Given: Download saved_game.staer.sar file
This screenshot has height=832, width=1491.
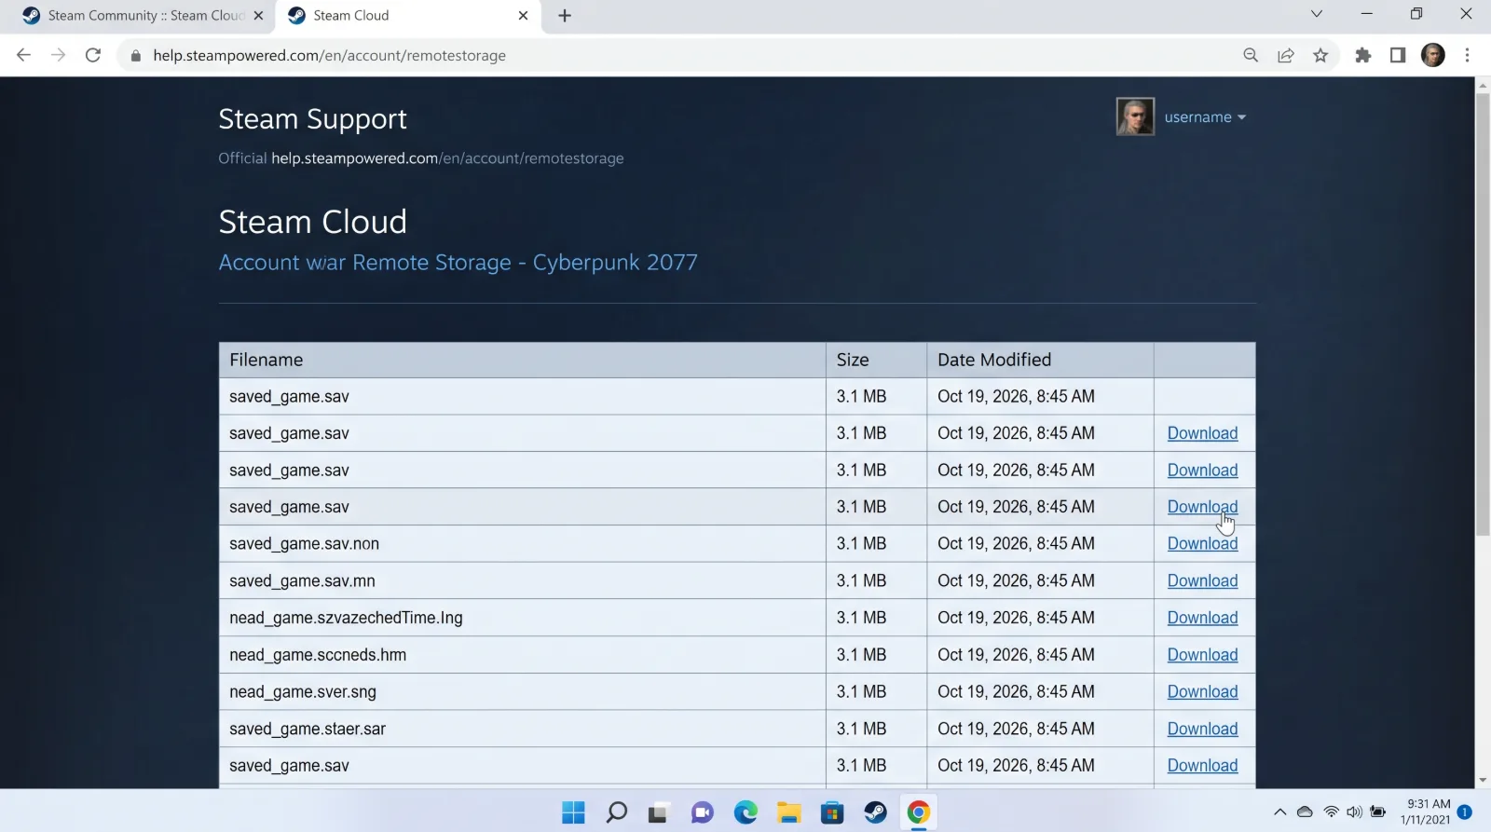Looking at the screenshot, I should [x=1202, y=729].
